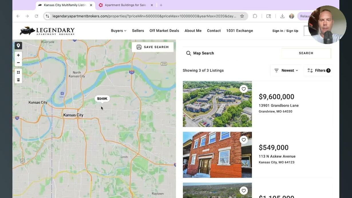Open the browser extensions puzzle icon
Screen dimensions: 352x198
255,16
